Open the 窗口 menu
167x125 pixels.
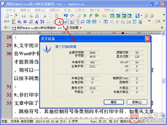click(95, 10)
